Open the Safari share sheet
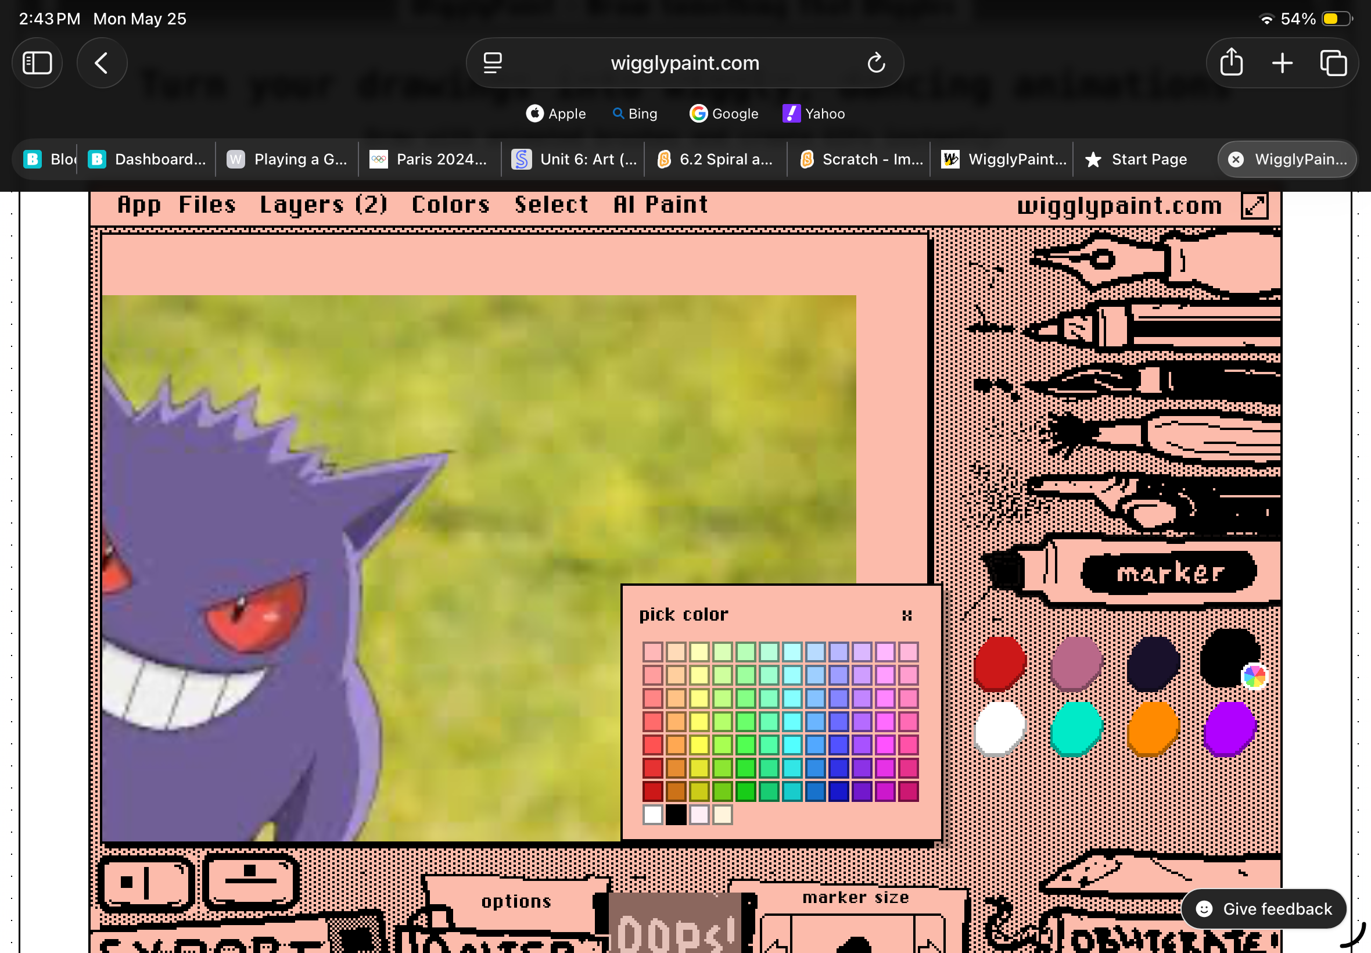The height and width of the screenshot is (953, 1371). 1232,63
